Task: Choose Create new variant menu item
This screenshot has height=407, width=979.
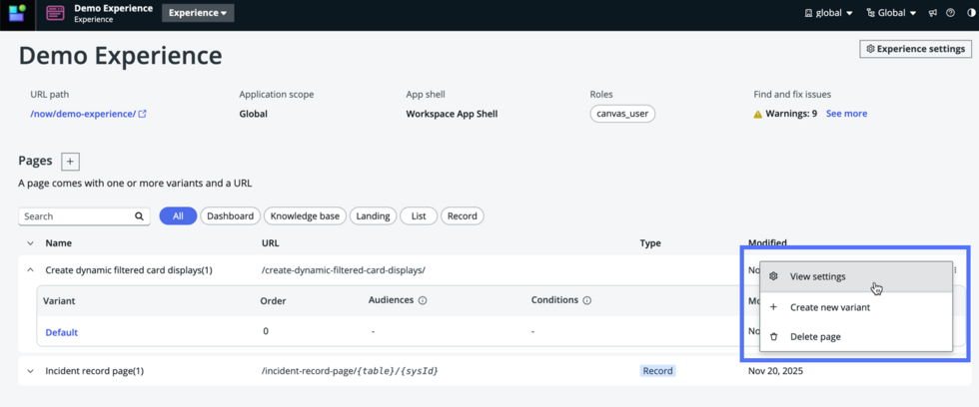Action: click(856, 307)
